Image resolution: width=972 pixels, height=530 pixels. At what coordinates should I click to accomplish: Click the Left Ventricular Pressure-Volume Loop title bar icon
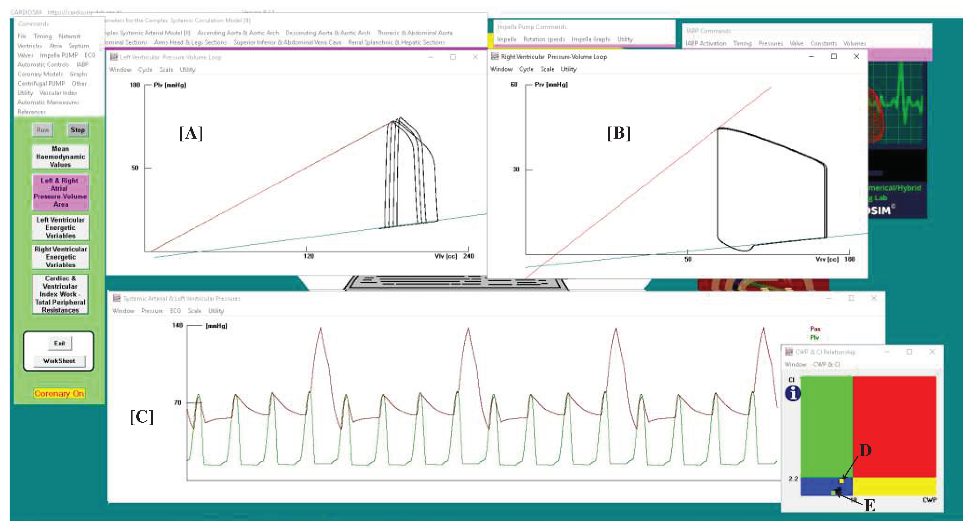tap(114, 57)
